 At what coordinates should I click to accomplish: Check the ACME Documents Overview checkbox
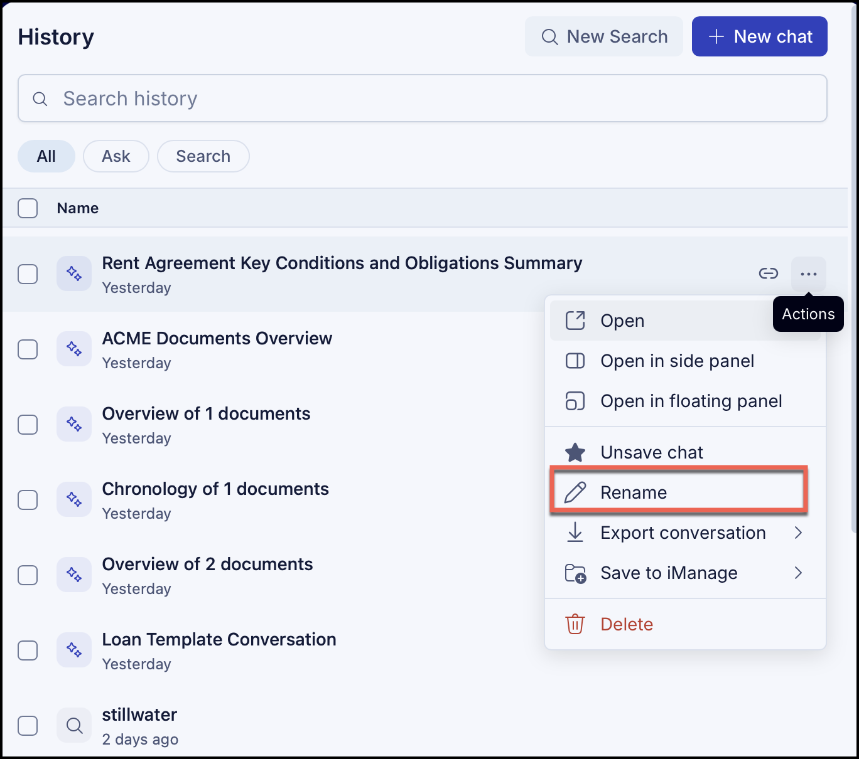(x=28, y=349)
